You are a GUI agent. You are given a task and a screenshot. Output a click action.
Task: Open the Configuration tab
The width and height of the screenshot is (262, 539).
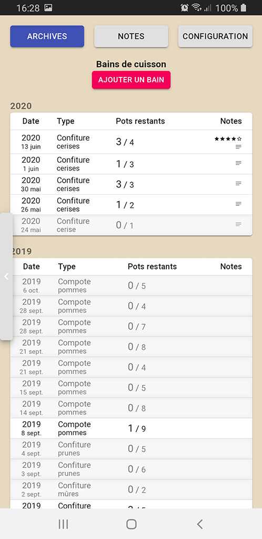(215, 36)
